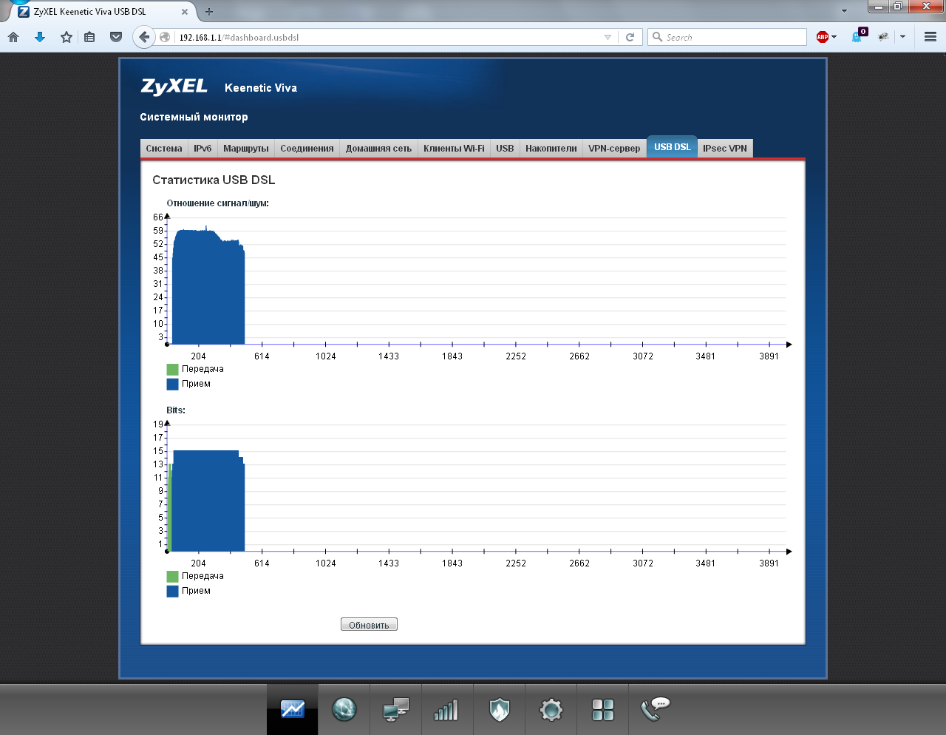Click the Keenetic Viva title text

261,88
